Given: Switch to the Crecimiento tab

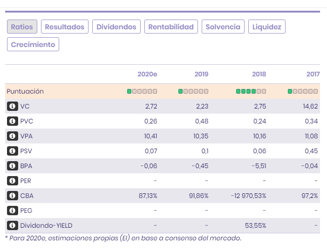Looking at the screenshot, I should 33,44.
